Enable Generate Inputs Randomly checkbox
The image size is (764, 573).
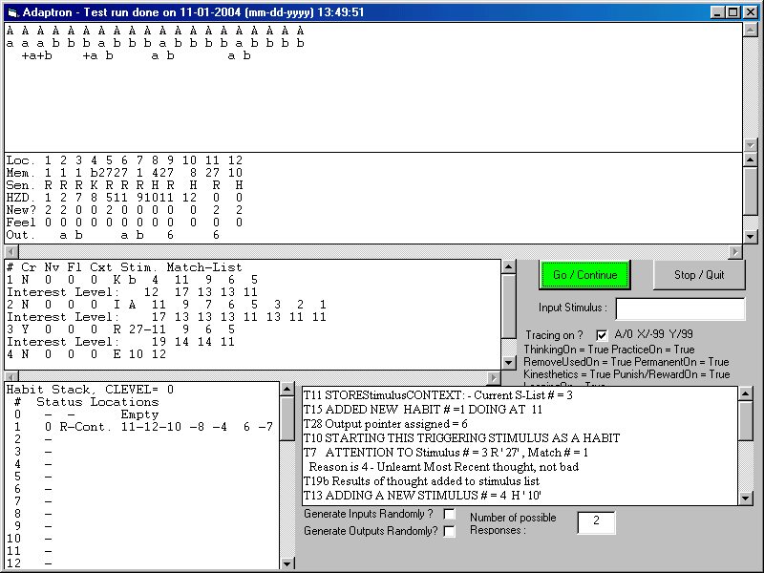pyautogui.click(x=449, y=514)
